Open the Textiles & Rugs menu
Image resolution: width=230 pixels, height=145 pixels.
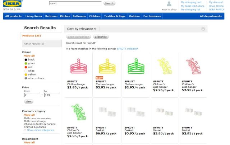tap(115, 16)
